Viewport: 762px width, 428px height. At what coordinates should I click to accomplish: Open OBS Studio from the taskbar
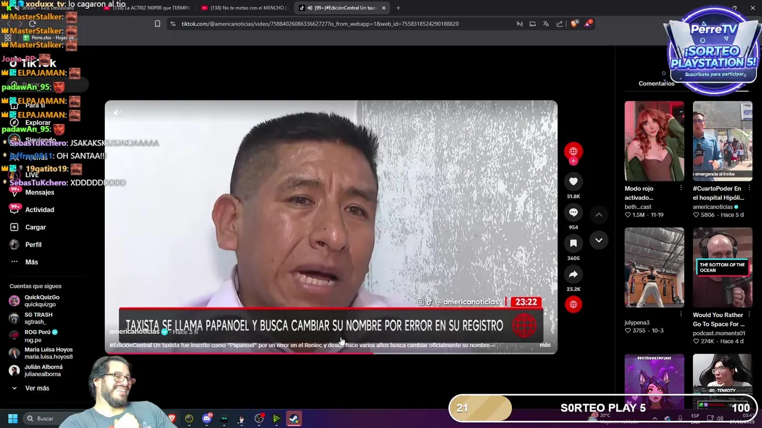[x=259, y=418]
